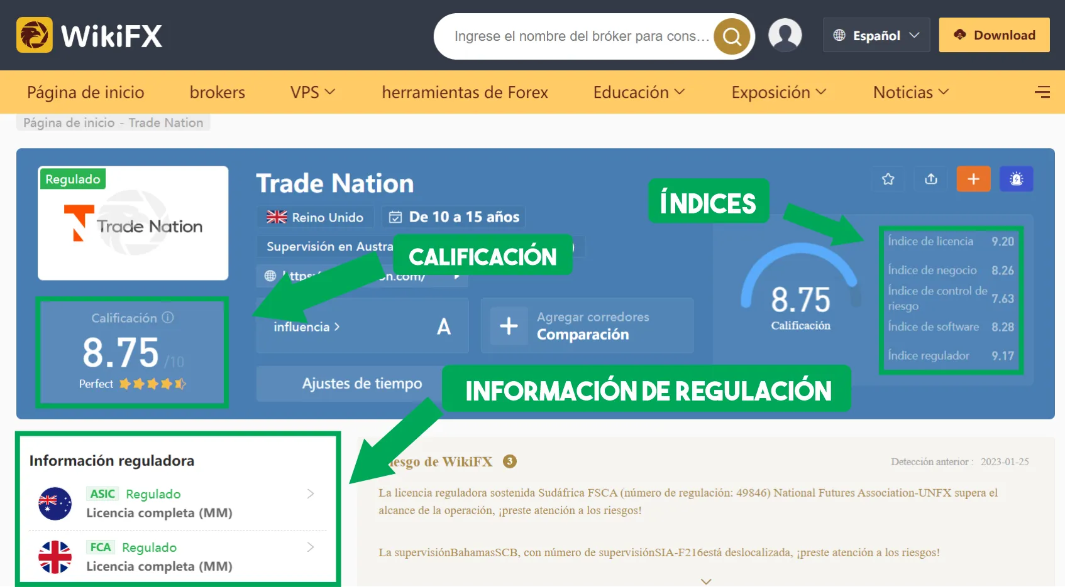
Task: Click the Regulado status badge on logo
Action: [73, 179]
